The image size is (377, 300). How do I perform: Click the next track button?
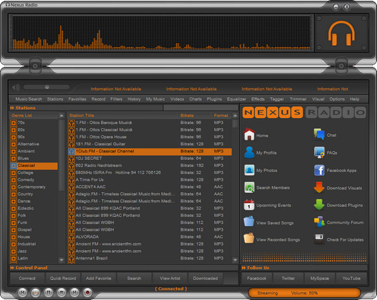click(74, 293)
